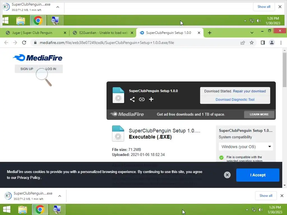287x215 pixels.
Task: Click 'Get ad free downloads' banner text
Action: [x=191, y=114]
